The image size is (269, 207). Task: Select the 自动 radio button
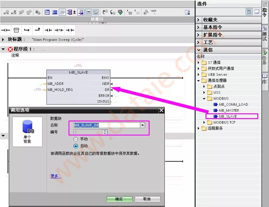click(x=76, y=145)
